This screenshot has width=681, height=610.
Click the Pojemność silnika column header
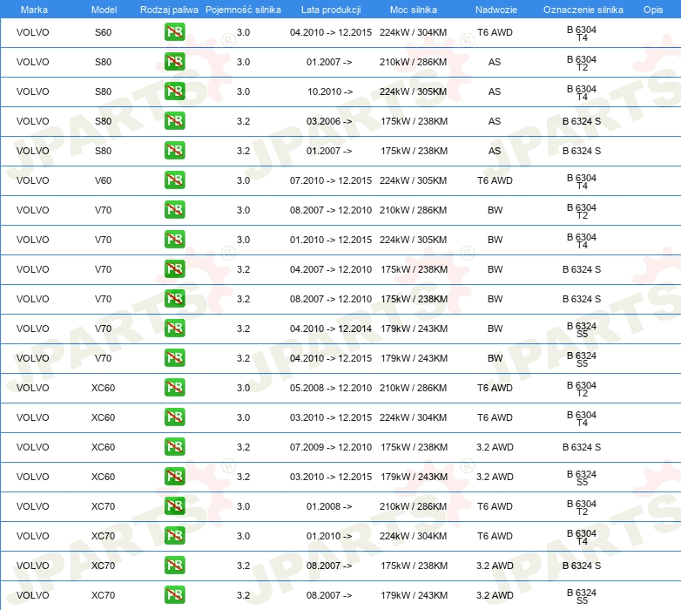tap(243, 10)
